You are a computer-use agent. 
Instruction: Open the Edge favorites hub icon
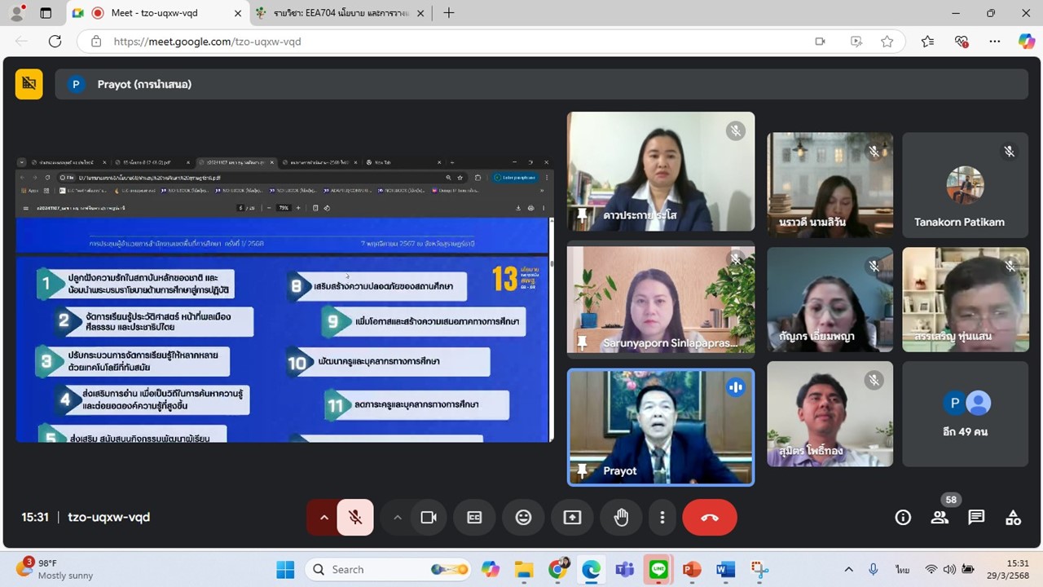point(927,42)
